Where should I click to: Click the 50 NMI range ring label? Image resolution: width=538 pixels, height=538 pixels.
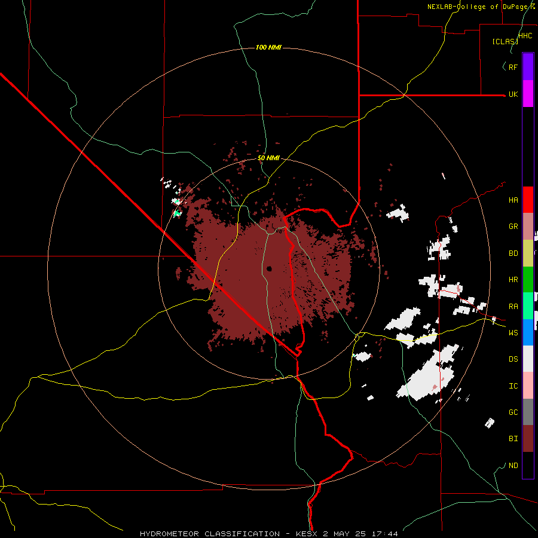click(268, 158)
